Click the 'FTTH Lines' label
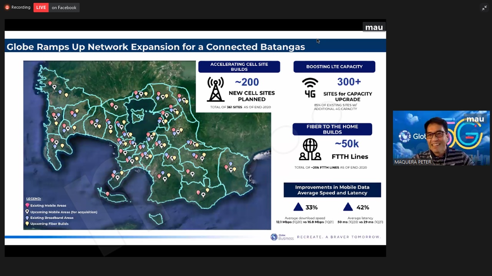This screenshot has height=276, width=492. coord(350,156)
